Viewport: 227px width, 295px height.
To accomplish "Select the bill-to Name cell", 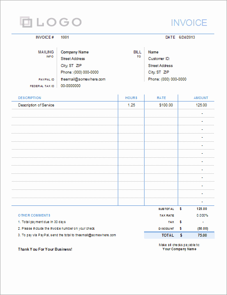I will coord(154,52).
